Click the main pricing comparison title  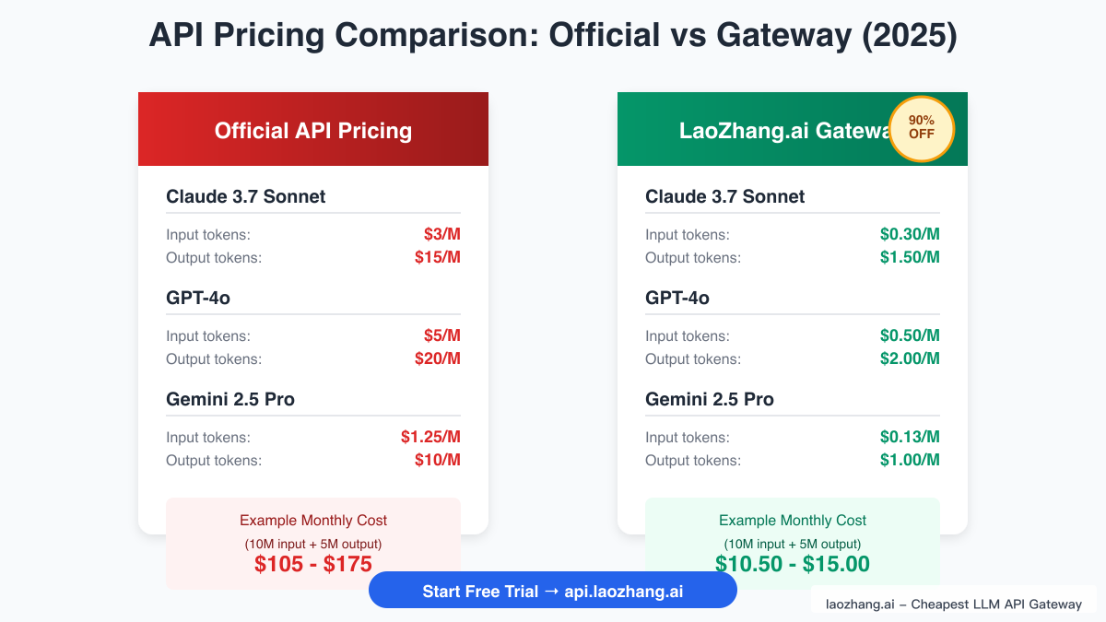[553, 36]
